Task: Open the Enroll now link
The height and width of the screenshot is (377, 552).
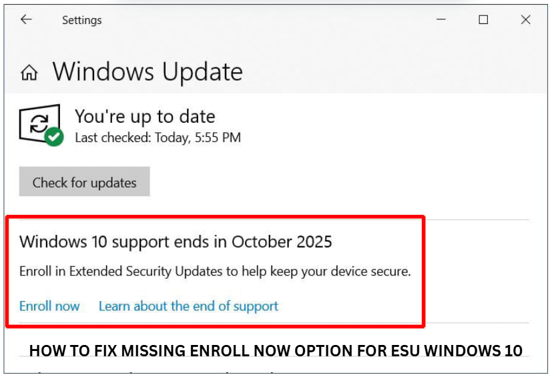Action: tap(49, 306)
